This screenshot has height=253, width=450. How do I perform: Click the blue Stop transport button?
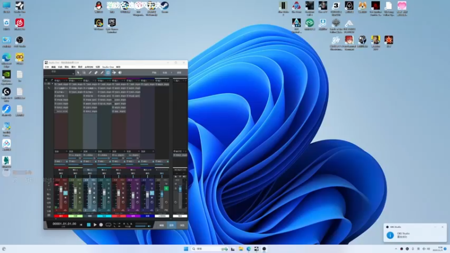pyautogui.click(x=89, y=224)
